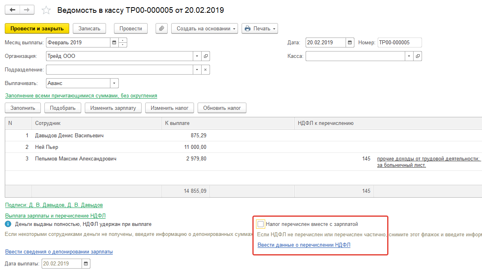This screenshot has width=482, height=271.
Task: Decrease Месяц выплаты with down stepper
Action: [123, 45]
